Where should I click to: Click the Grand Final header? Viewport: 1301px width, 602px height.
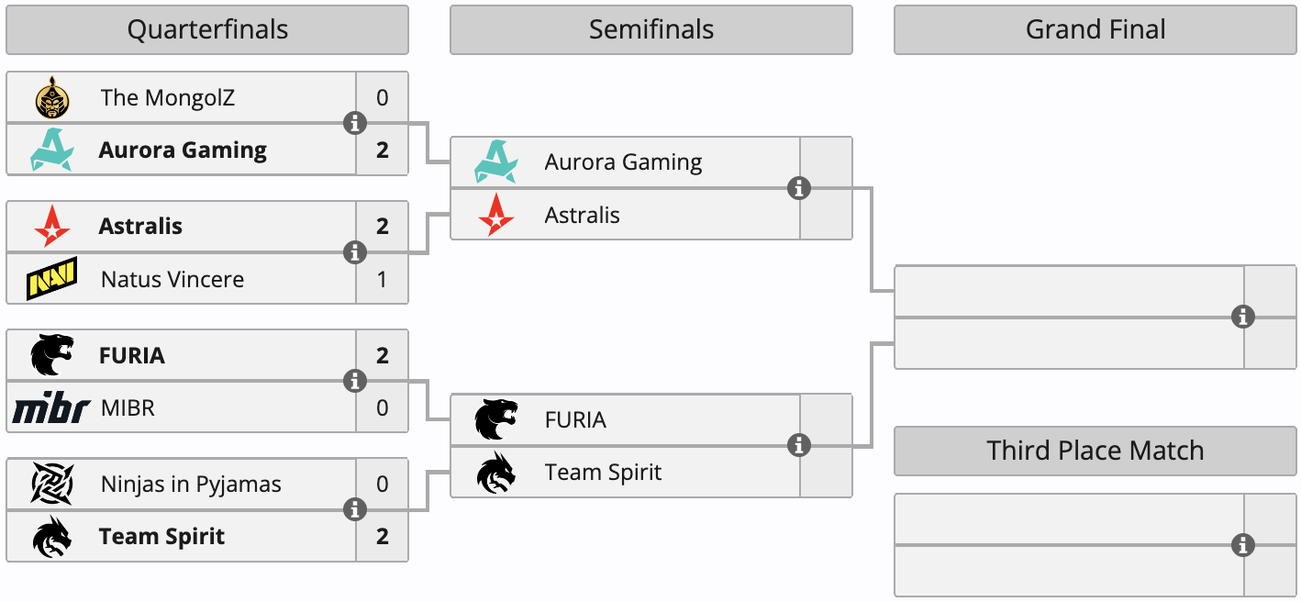click(x=1095, y=29)
